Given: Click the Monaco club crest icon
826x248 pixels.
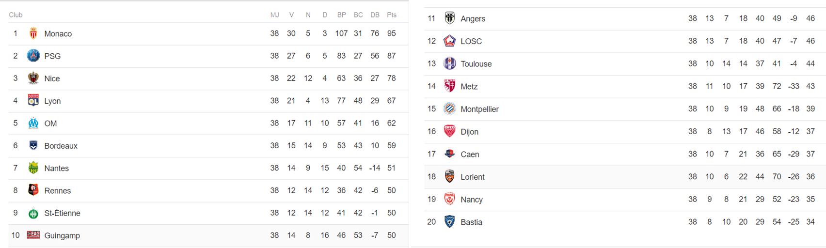Looking at the screenshot, I should tap(33, 33).
